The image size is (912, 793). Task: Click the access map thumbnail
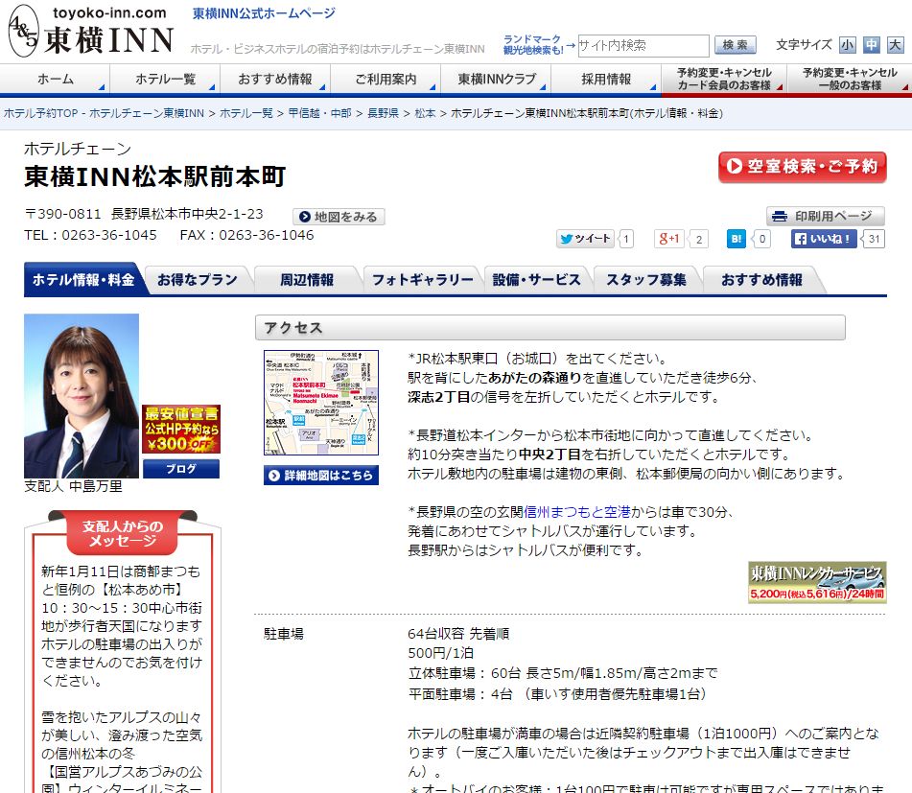click(x=321, y=403)
